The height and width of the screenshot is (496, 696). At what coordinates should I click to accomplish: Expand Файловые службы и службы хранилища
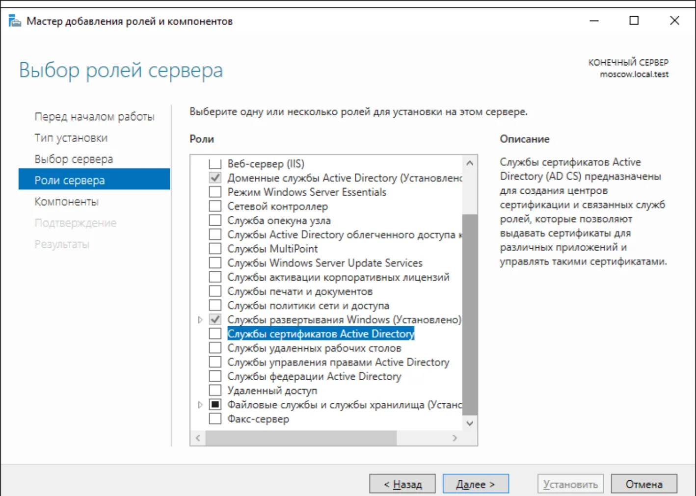(x=200, y=405)
